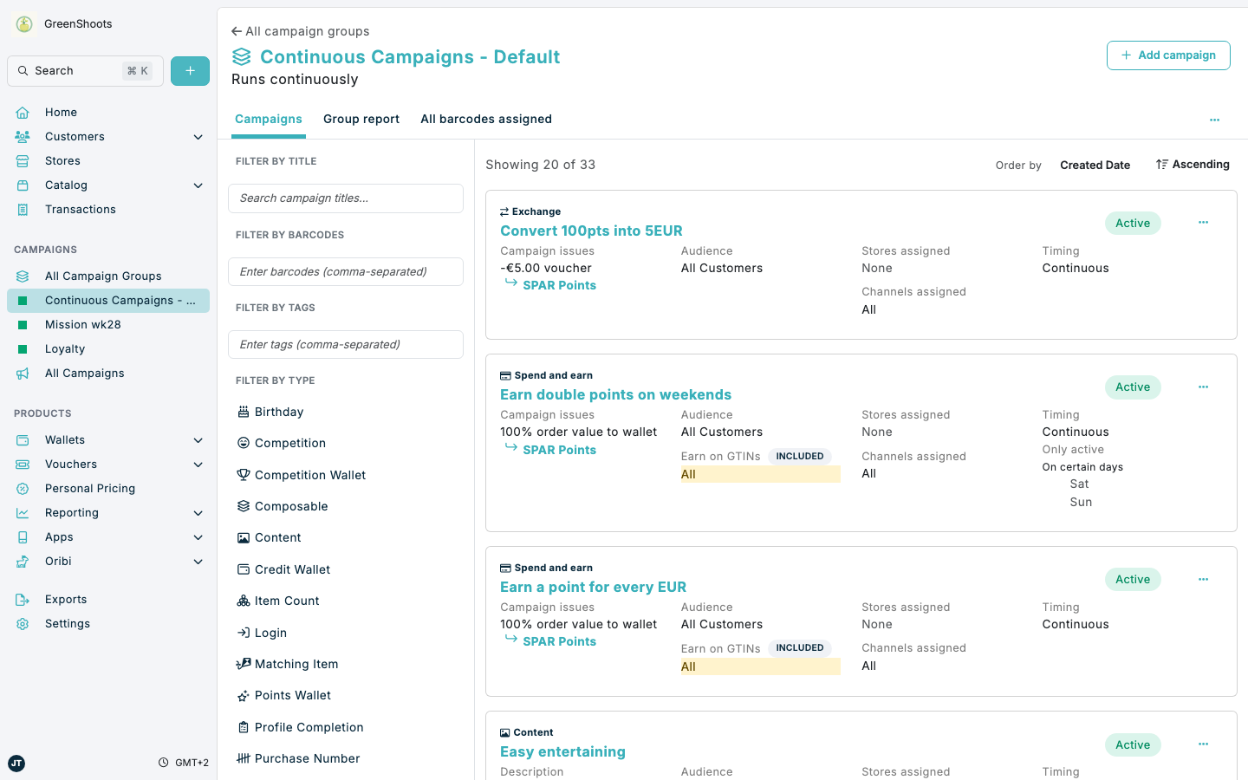Click the Add campaign button
The width and height of the screenshot is (1248, 780).
pos(1168,55)
